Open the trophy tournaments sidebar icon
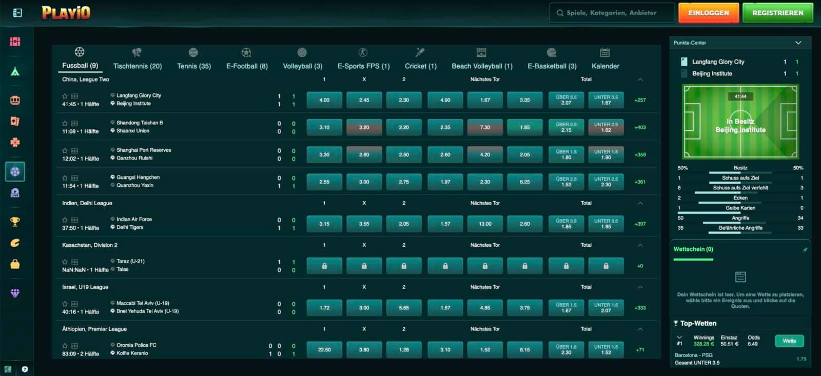The image size is (821, 376). 15,222
